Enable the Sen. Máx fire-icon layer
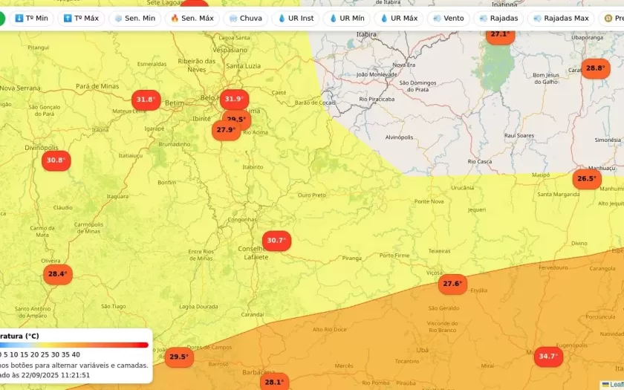Viewport: 624px width, 390px height. 192,18
